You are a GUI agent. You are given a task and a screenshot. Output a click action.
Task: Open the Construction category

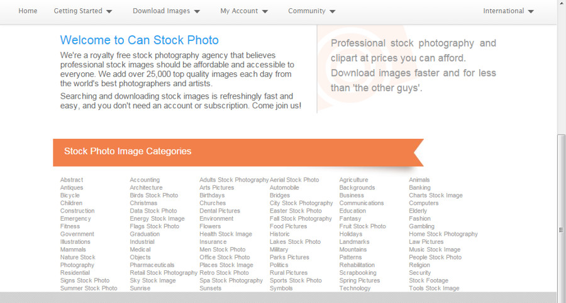[x=77, y=211]
